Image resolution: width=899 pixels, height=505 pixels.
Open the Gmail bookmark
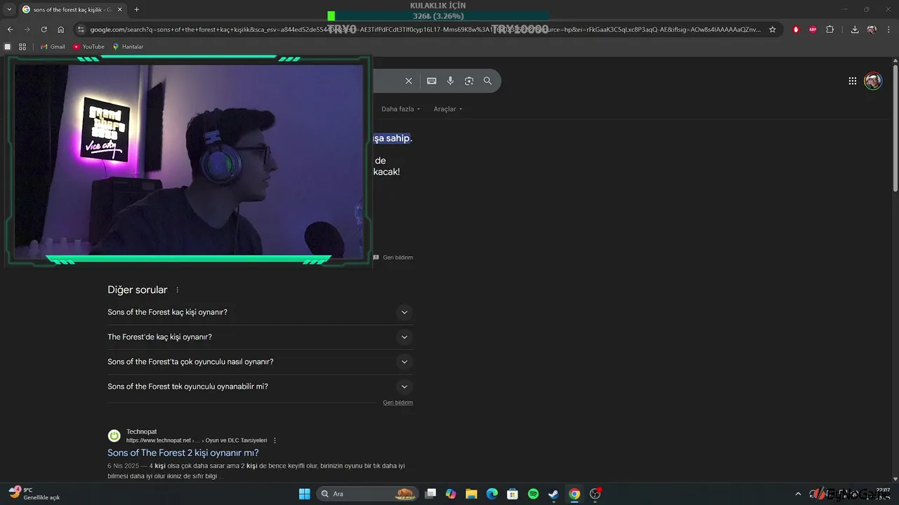[53, 47]
